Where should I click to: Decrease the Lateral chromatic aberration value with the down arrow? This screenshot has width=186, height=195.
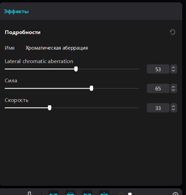(174, 71)
